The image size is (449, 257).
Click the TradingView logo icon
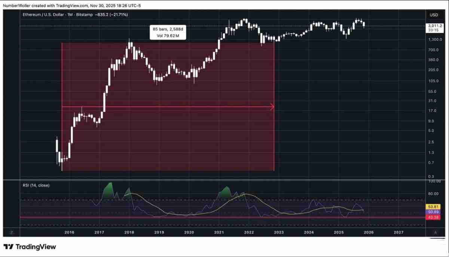point(9,247)
